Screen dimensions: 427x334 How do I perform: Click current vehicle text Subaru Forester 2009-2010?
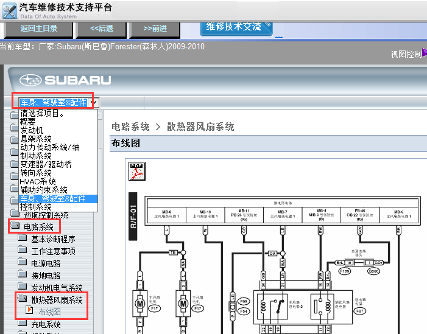click(102, 46)
